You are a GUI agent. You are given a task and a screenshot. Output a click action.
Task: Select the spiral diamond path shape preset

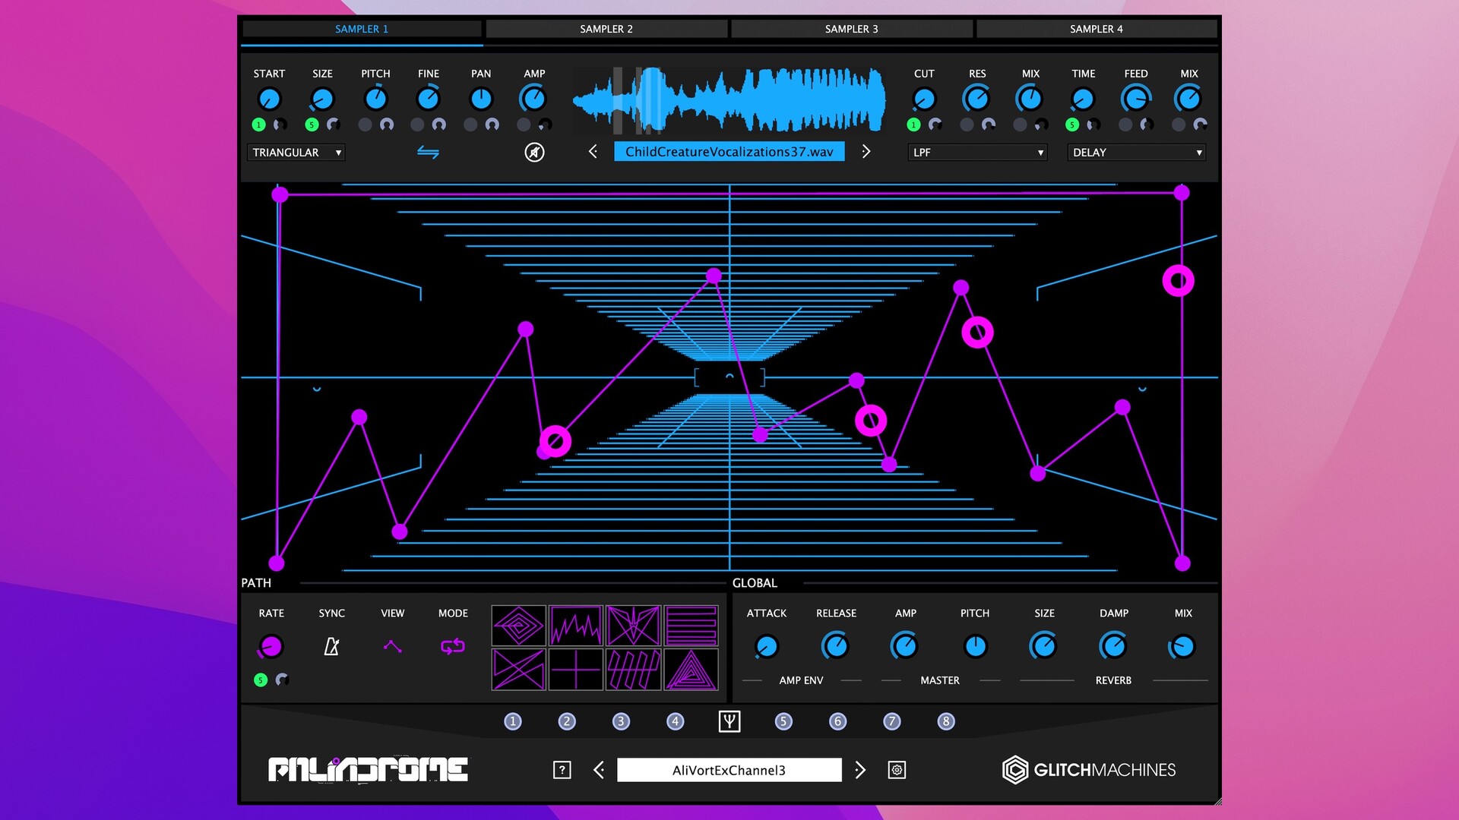[x=518, y=625]
